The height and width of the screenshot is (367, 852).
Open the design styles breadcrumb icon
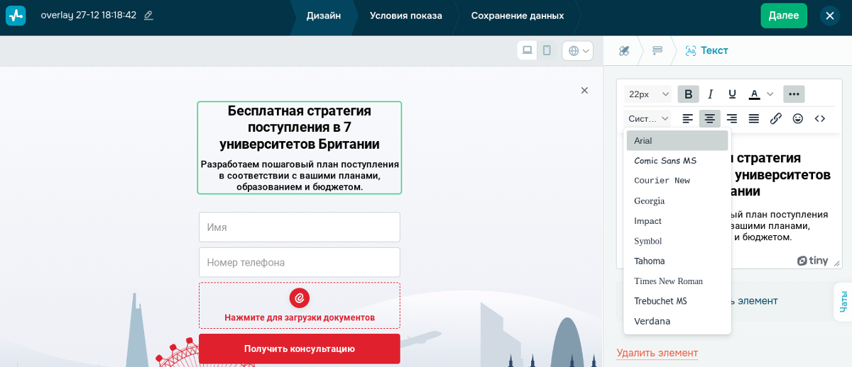coord(624,50)
